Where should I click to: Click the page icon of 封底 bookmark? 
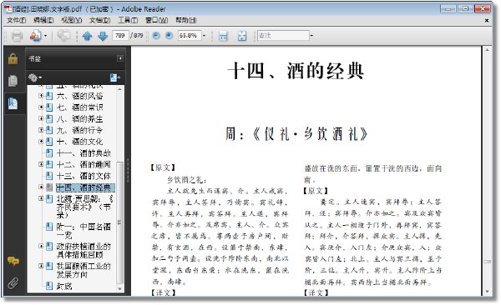pos(49,286)
